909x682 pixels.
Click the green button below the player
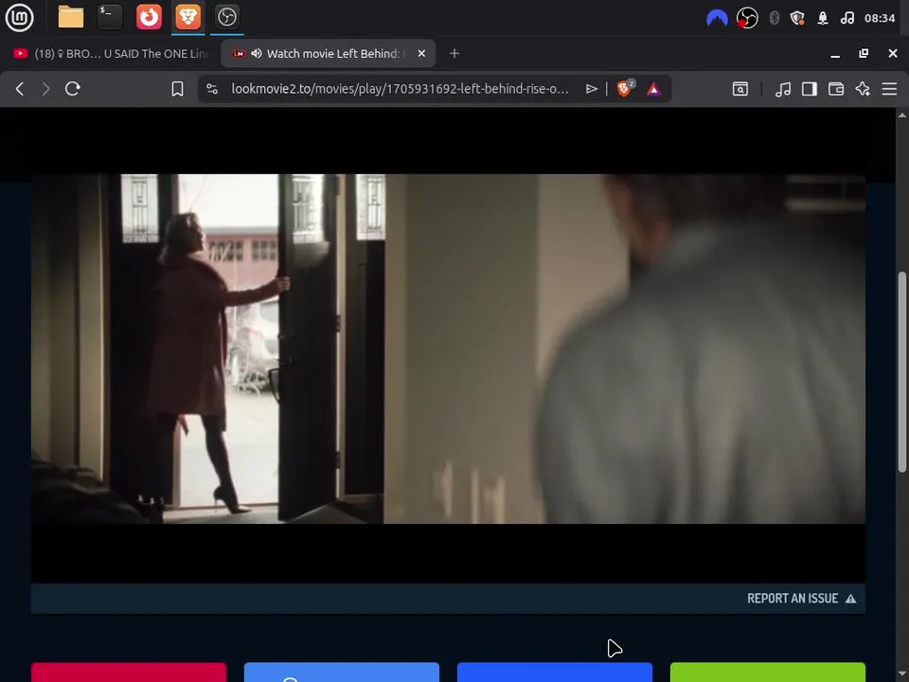click(768, 673)
